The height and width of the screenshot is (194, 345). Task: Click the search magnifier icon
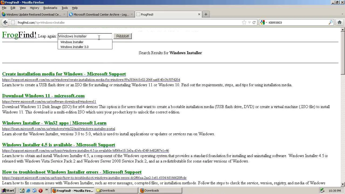[x=331, y=23]
